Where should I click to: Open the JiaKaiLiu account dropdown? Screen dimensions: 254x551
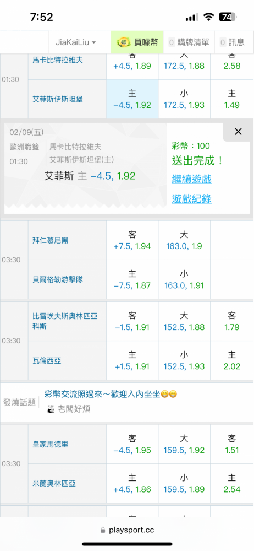(76, 42)
